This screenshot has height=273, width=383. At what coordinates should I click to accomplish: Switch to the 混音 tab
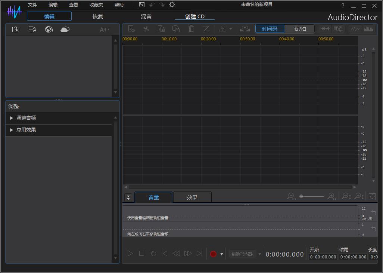(146, 16)
